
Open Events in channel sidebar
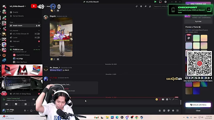coord(15,12)
